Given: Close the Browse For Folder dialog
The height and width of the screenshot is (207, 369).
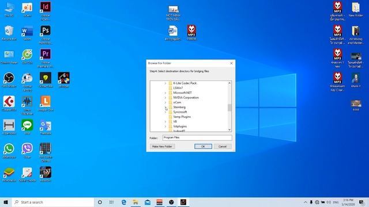Looking at the screenshot, I should [x=231, y=63].
